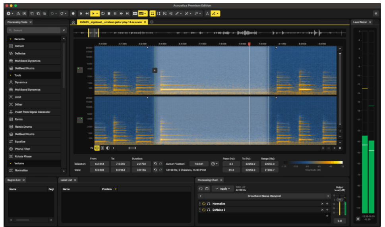The image size is (385, 227).
Task: Click the Processing Tools search field
Action: click(35, 31)
